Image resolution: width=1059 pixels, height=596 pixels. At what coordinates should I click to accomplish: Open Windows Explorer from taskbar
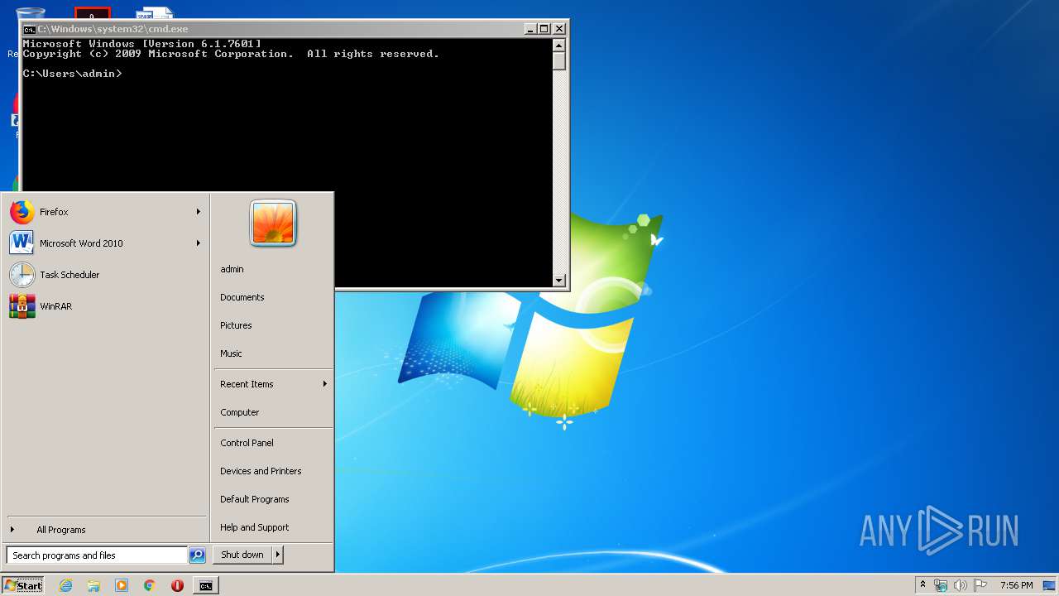93,585
